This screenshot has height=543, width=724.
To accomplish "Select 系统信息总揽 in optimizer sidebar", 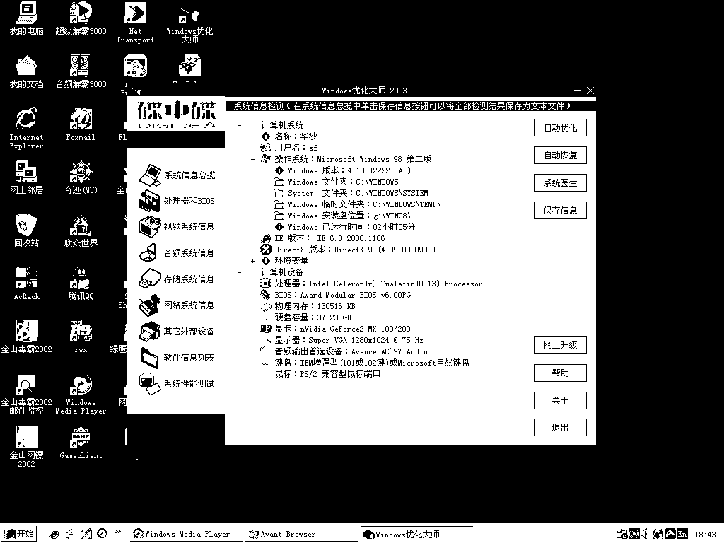I will (x=177, y=175).
